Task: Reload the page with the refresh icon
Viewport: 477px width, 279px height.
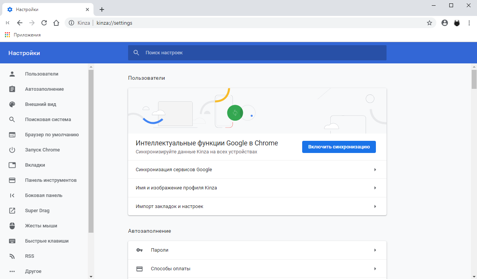Action: click(x=44, y=23)
